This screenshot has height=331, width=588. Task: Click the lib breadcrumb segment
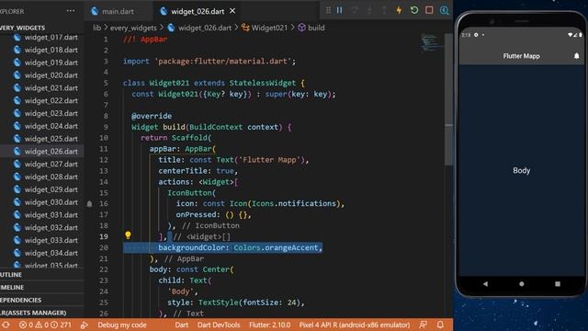coord(96,28)
